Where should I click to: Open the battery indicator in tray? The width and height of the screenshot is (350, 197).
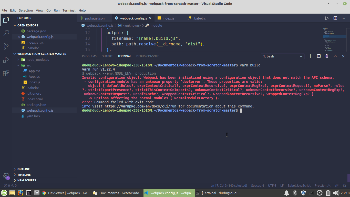[328, 193]
